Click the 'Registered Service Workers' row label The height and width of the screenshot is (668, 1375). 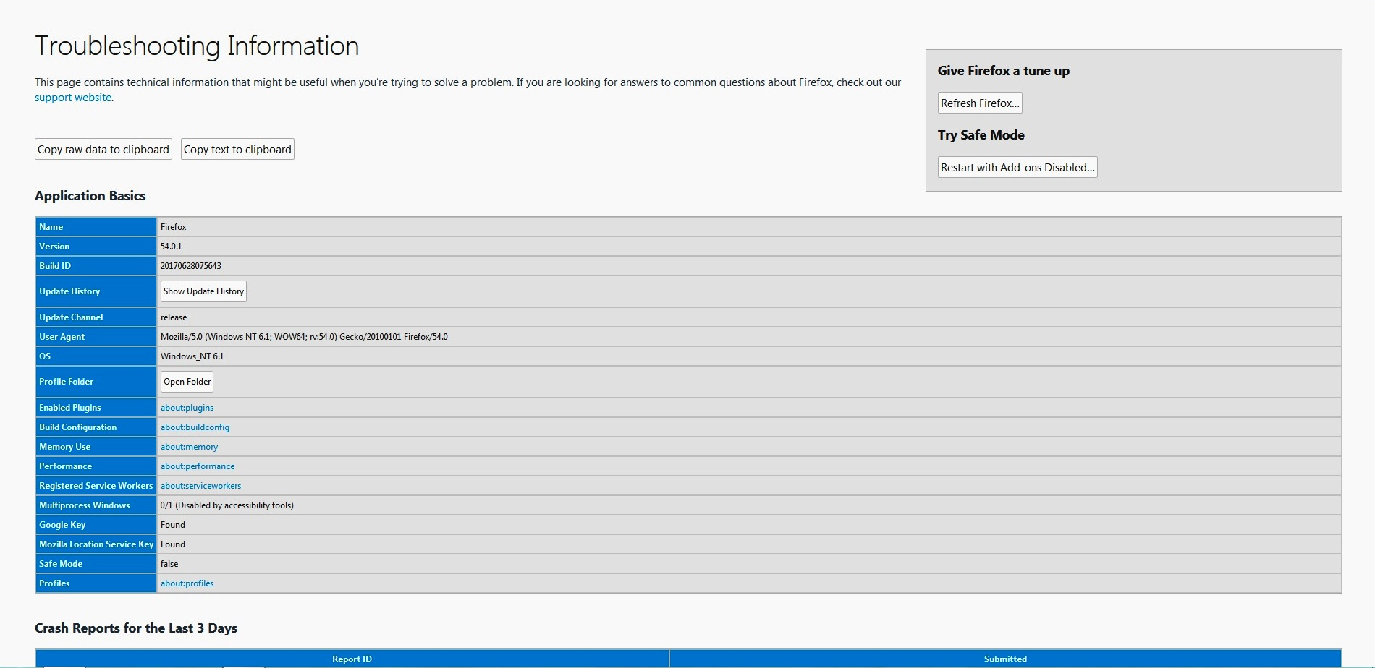coord(96,486)
